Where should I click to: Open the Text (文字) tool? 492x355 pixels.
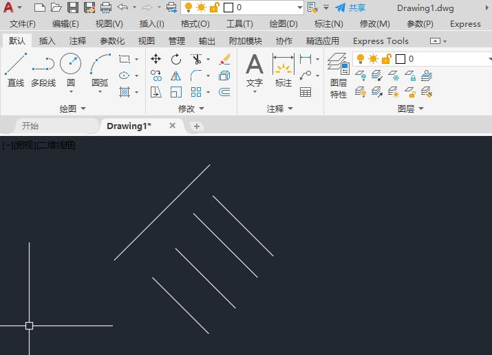[255, 69]
